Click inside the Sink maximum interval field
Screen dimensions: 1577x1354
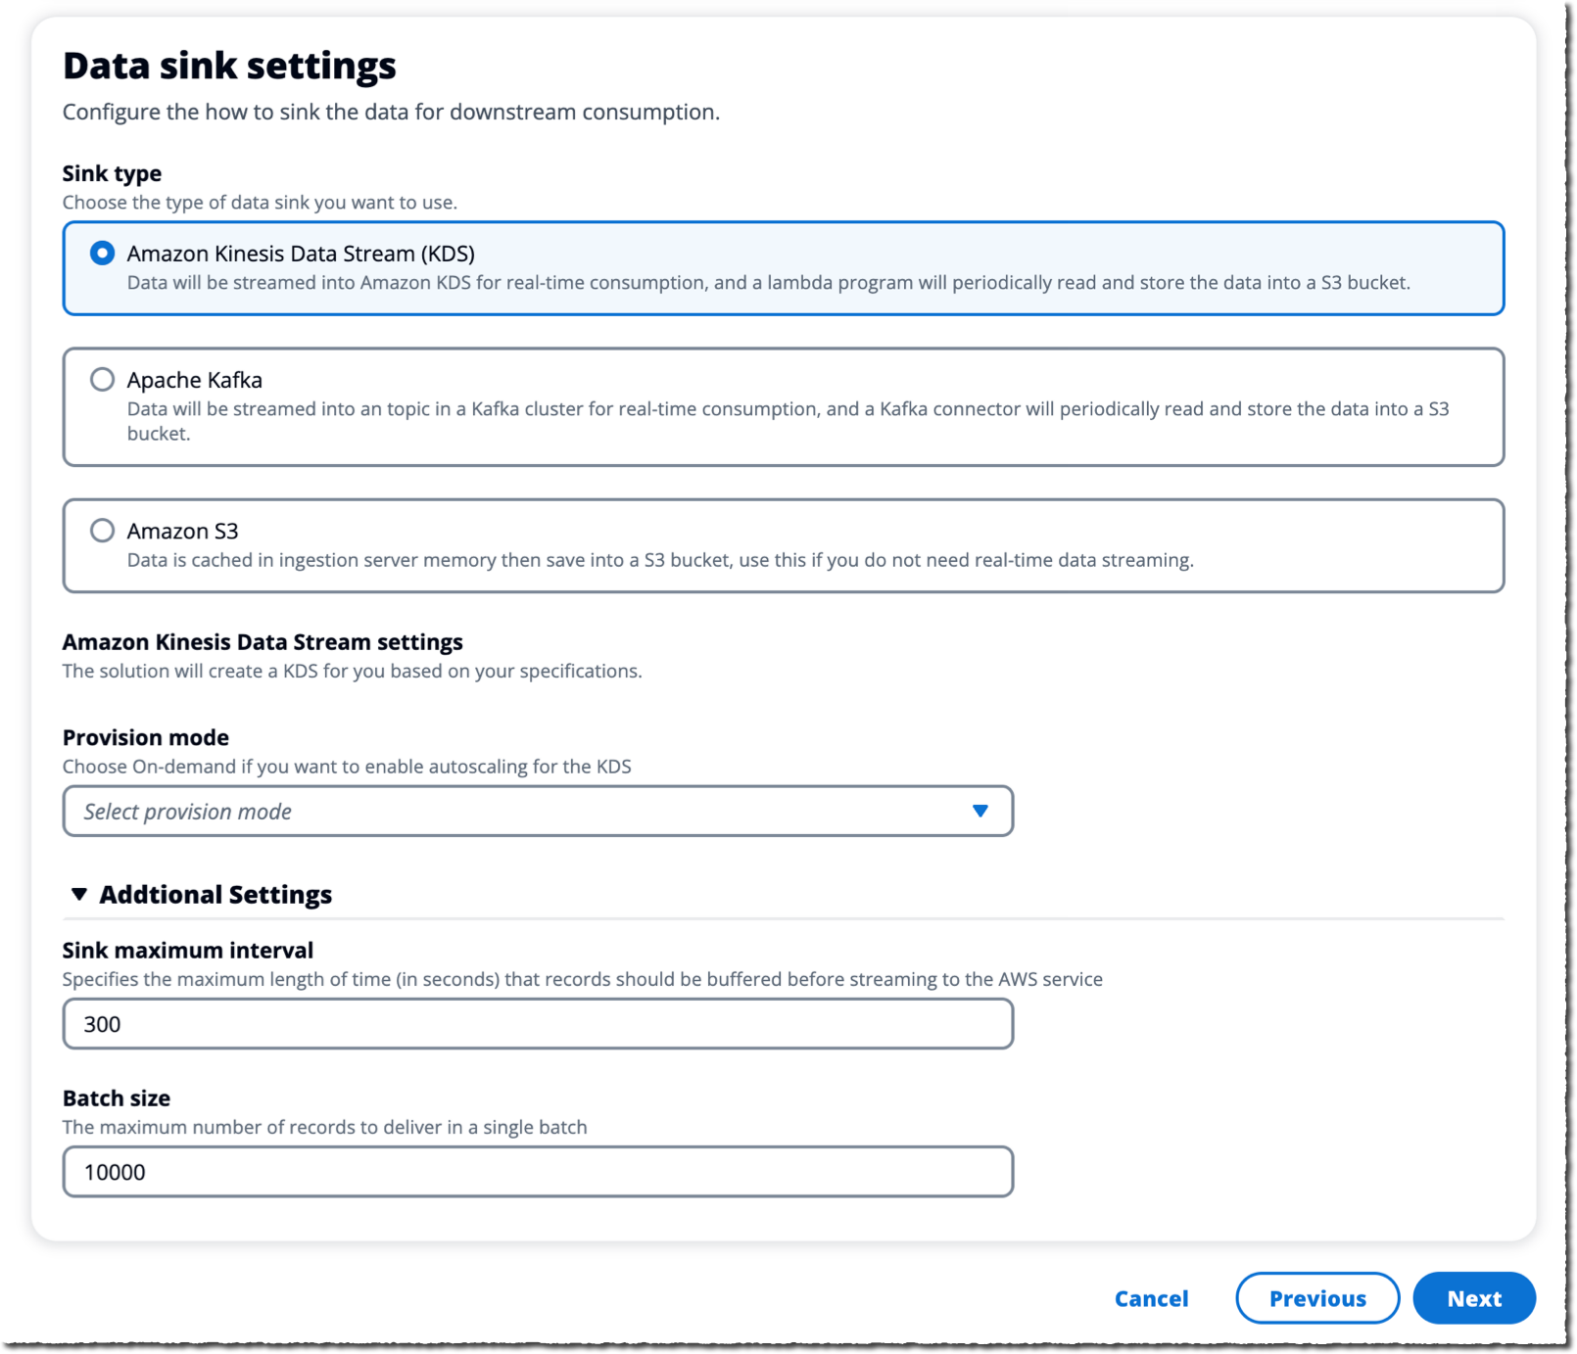point(537,1023)
